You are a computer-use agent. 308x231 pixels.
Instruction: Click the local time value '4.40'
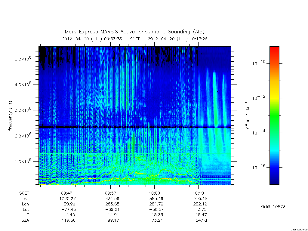(71, 215)
